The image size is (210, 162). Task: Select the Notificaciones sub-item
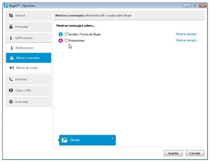tap(29, 48)
